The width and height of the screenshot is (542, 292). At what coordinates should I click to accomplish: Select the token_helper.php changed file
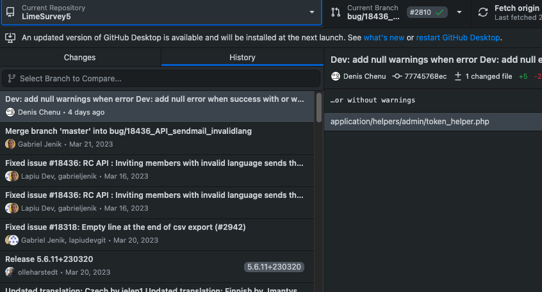point(410,121)
